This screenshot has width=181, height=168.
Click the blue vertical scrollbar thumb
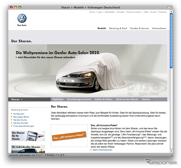[171, 41]
